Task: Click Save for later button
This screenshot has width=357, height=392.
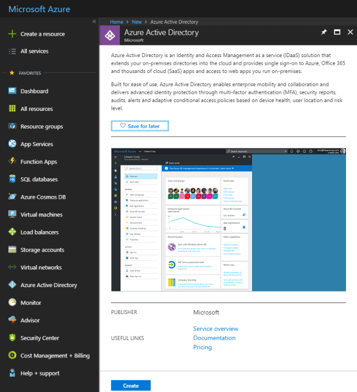Action: (140, 126)
